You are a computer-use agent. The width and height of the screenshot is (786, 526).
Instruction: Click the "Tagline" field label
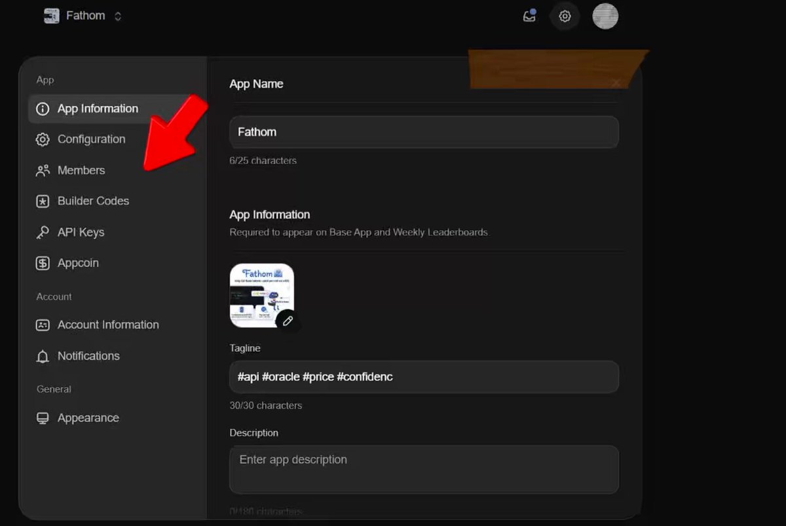(x=245, y=349)
